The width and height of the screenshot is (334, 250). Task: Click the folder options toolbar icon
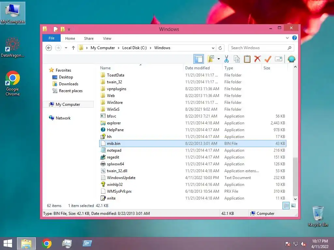[211, 59]
